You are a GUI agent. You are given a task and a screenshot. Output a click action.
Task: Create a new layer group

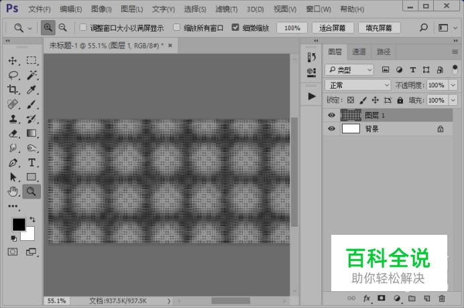click(412, 299)
